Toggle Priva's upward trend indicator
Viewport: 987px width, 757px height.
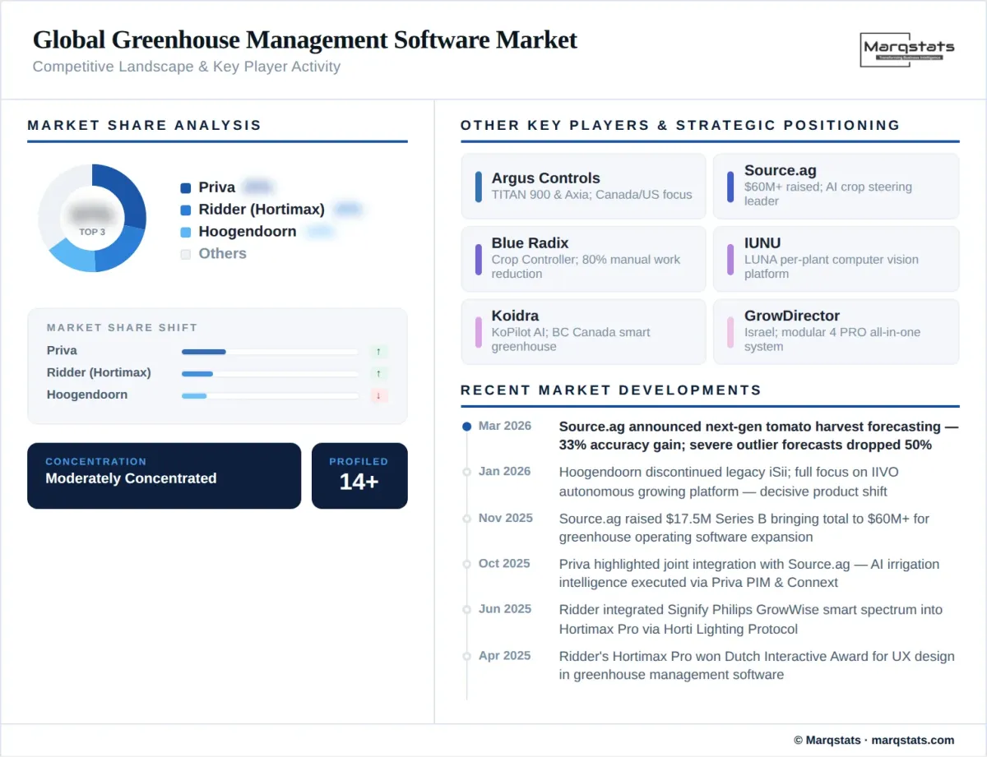(378, 351)
